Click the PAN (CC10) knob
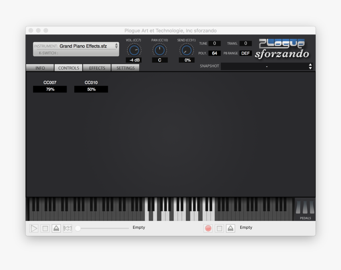Screen dimensions: 341x270 160,50
